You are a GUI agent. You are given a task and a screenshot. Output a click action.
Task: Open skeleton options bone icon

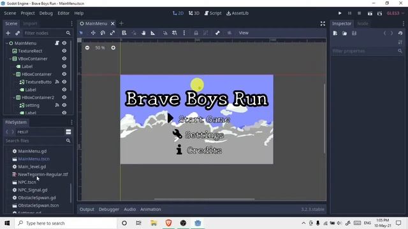pos(217,33)
